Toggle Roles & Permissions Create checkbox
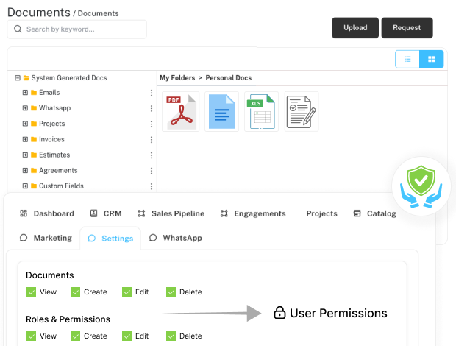The width and height of the screenshot is (456, 346). pyautogui.click(x=75, y=336)
